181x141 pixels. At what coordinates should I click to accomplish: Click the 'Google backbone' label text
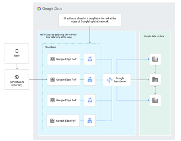[120, 80]
